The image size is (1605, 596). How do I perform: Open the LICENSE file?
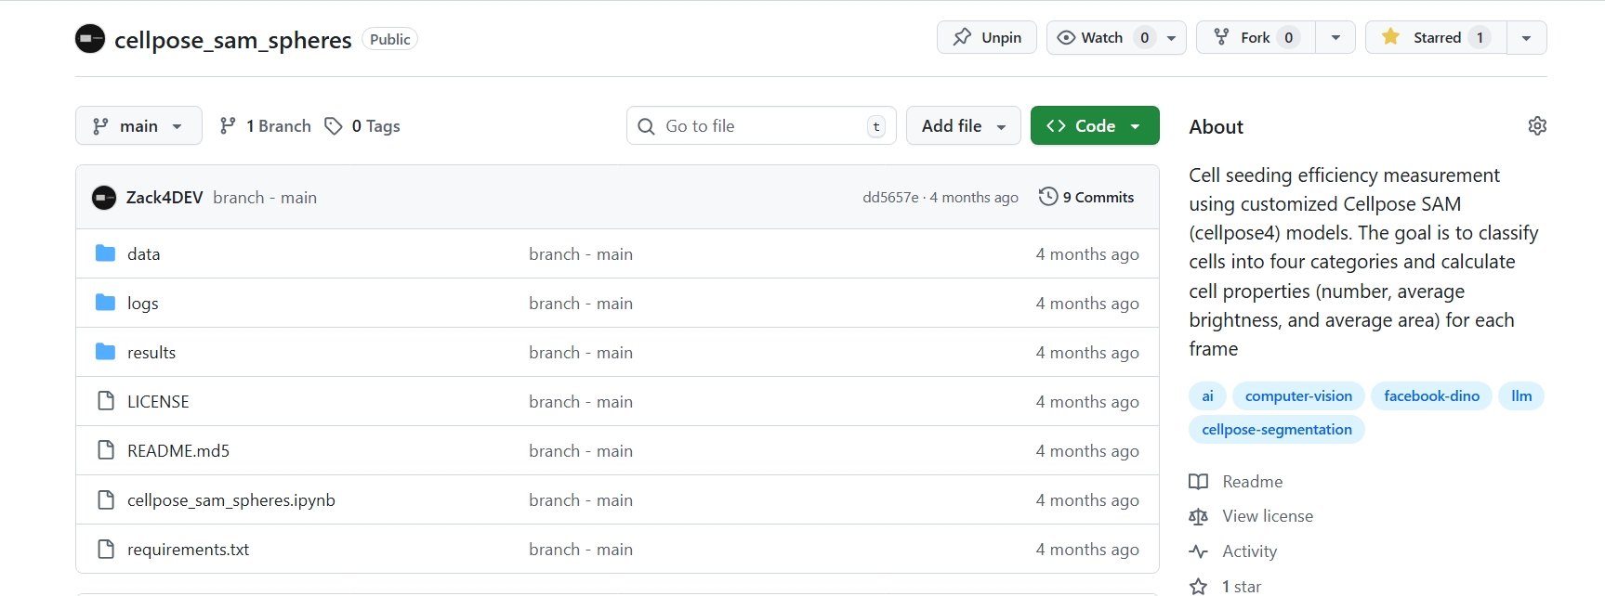pos(158,401)
